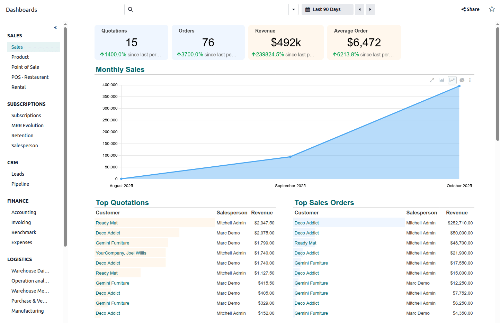Open the Ready Mat top quotation link
The height and width of the screenshot is (323, 500).
[107, 223]
